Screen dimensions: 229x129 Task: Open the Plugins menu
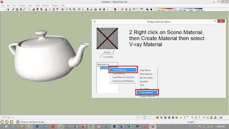[x=55, y=6]
